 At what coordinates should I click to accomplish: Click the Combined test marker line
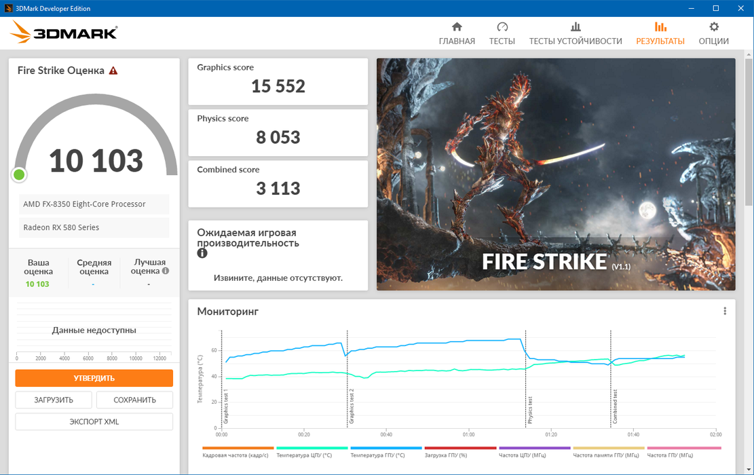click(611, 379)
